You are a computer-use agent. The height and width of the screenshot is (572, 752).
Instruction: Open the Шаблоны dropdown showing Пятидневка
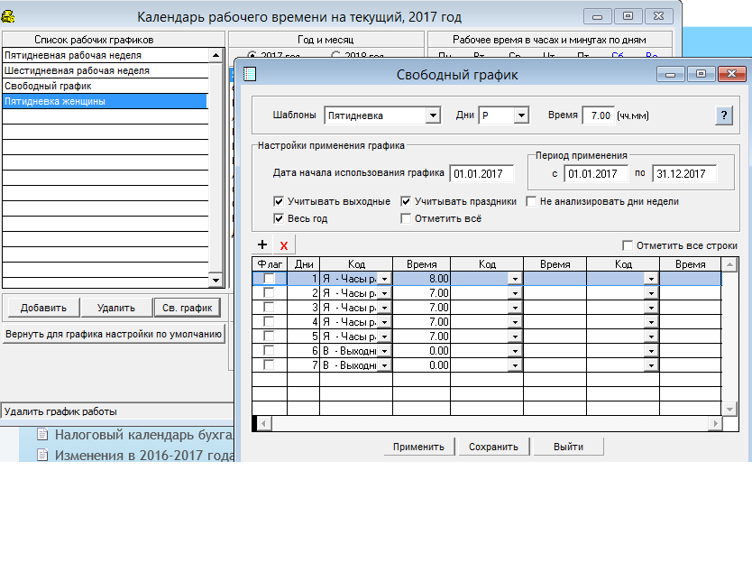[x=433, y=115]
